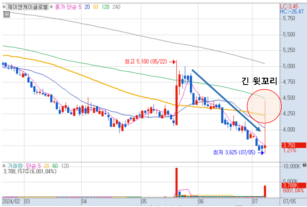Select the 60-day moving average legend
307x207 pixels.
click(x=96, y=7)
